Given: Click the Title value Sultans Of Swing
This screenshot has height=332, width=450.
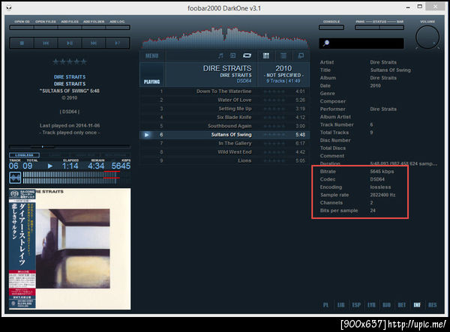Looking at the screenshot, I should click(390, 70).
